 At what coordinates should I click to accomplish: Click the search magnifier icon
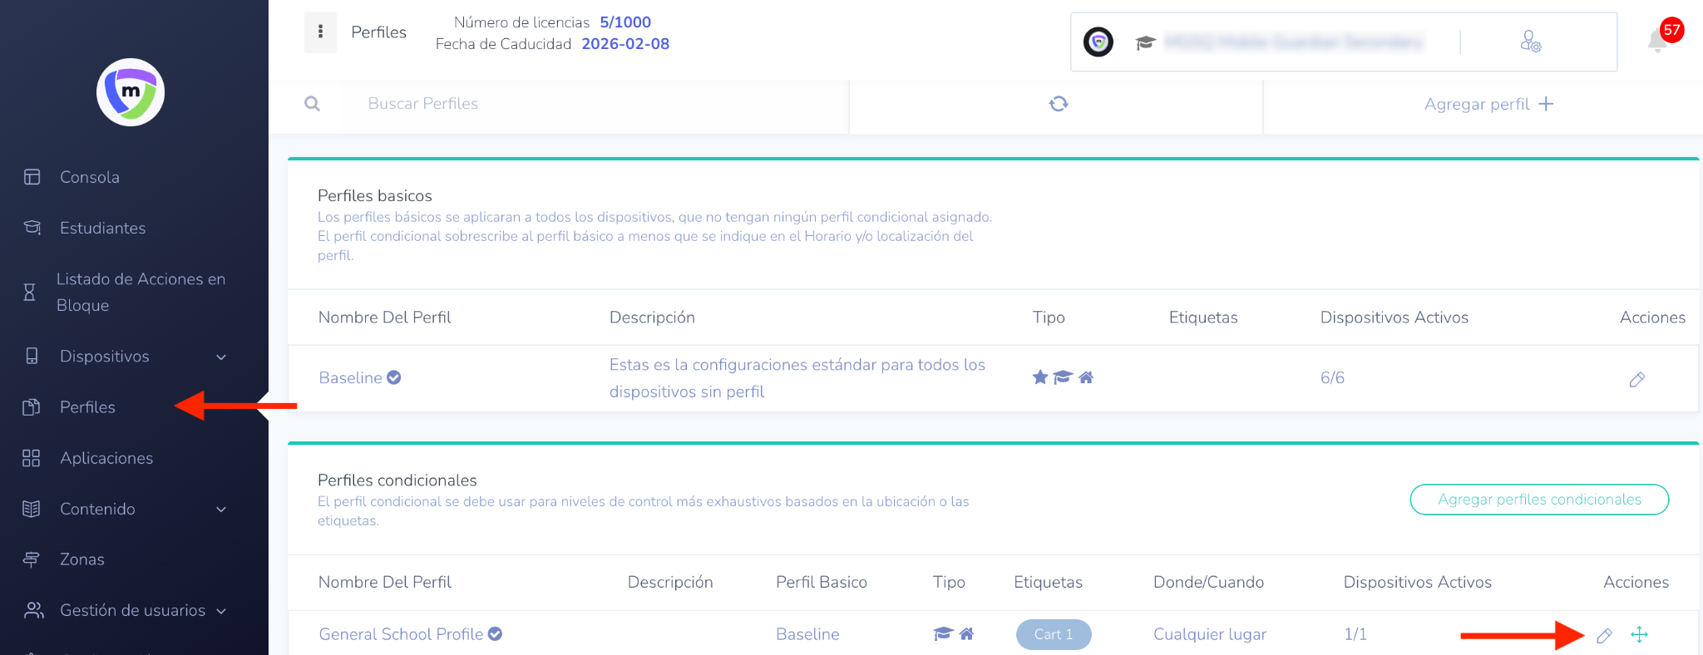pyautogui.click(x=313, y=104)
